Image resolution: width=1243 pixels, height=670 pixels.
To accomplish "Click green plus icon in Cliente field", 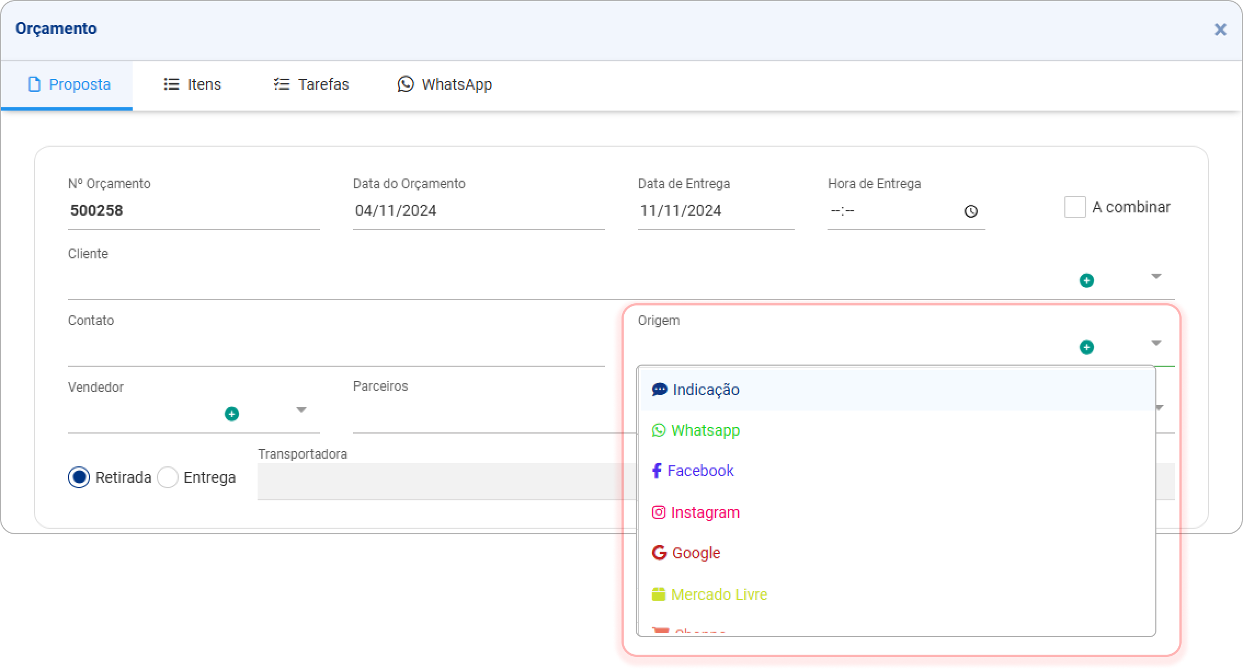I will click(1086, 280).
